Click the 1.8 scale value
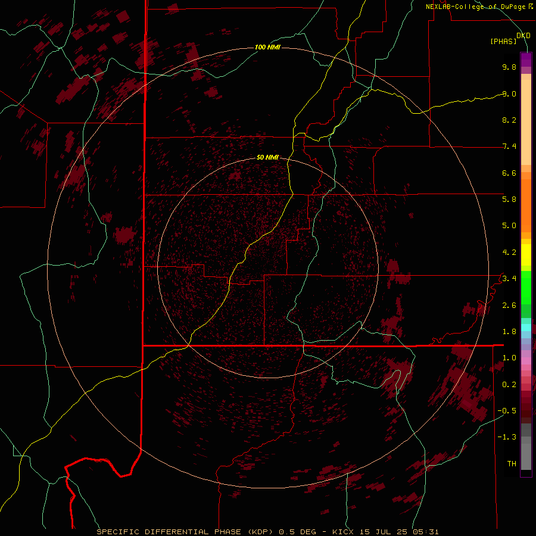This screenshot has height=536, width=536. click(509, 332)
